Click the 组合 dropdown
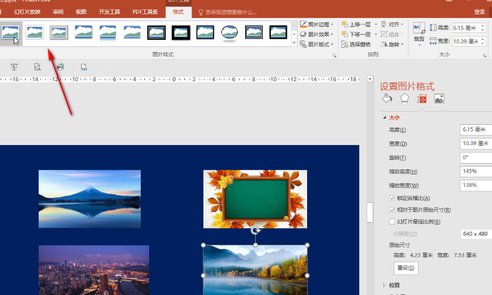This screenshot has width=492, height=295. [x=392, y=34]
